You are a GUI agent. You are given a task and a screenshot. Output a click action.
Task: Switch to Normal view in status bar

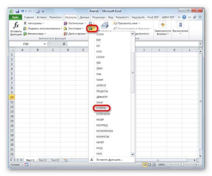pos(145,165)
